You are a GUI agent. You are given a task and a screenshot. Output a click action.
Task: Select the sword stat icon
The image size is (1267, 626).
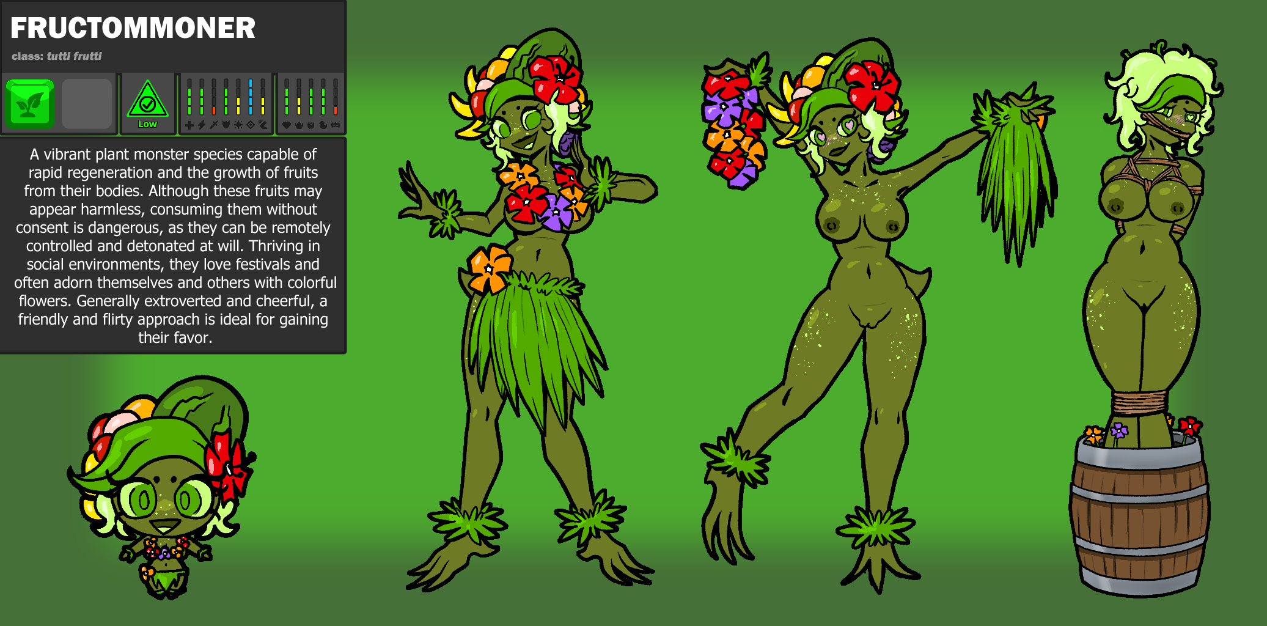214,125
